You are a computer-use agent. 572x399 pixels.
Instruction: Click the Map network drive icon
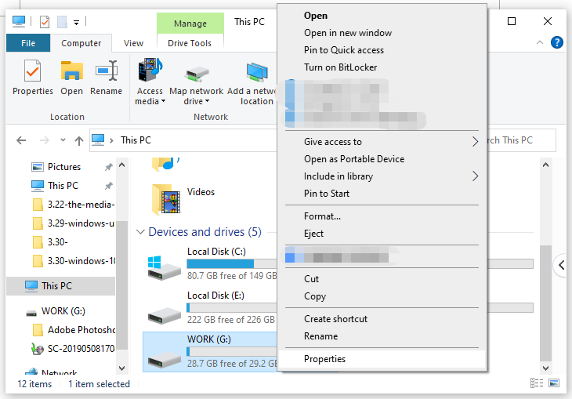(196, 73)
